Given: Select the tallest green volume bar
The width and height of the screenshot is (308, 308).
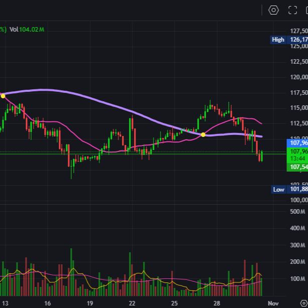Looking at the screenshot, I should (x=71, y=272).
